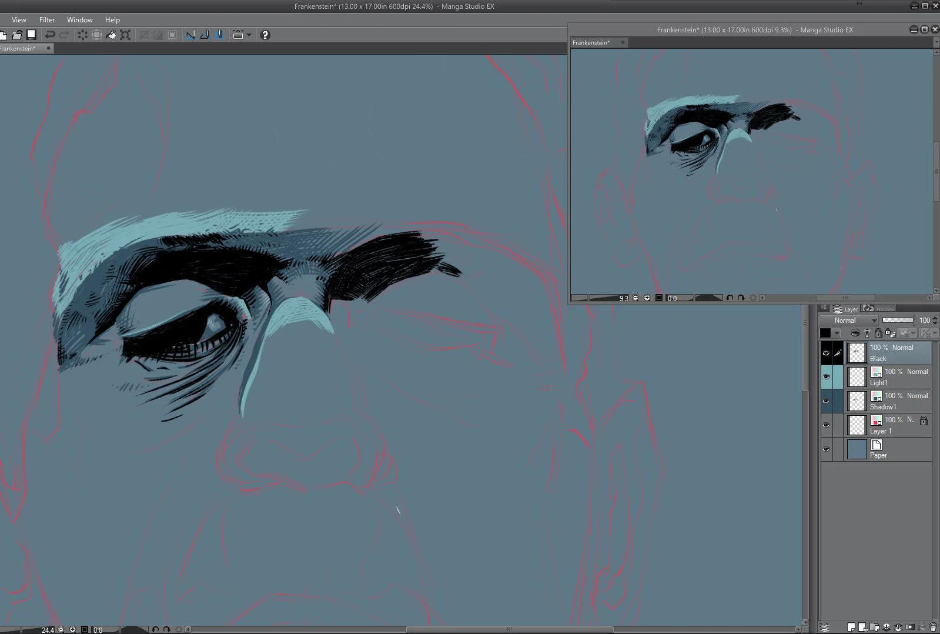This screenshot has width=940, height=634.
Task: Click the Deselect toolbar icon
Action: tap(143, 35)
